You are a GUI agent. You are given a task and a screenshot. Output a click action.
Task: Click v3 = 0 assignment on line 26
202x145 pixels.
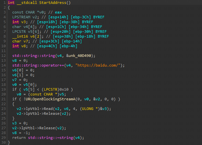(20, 123)
